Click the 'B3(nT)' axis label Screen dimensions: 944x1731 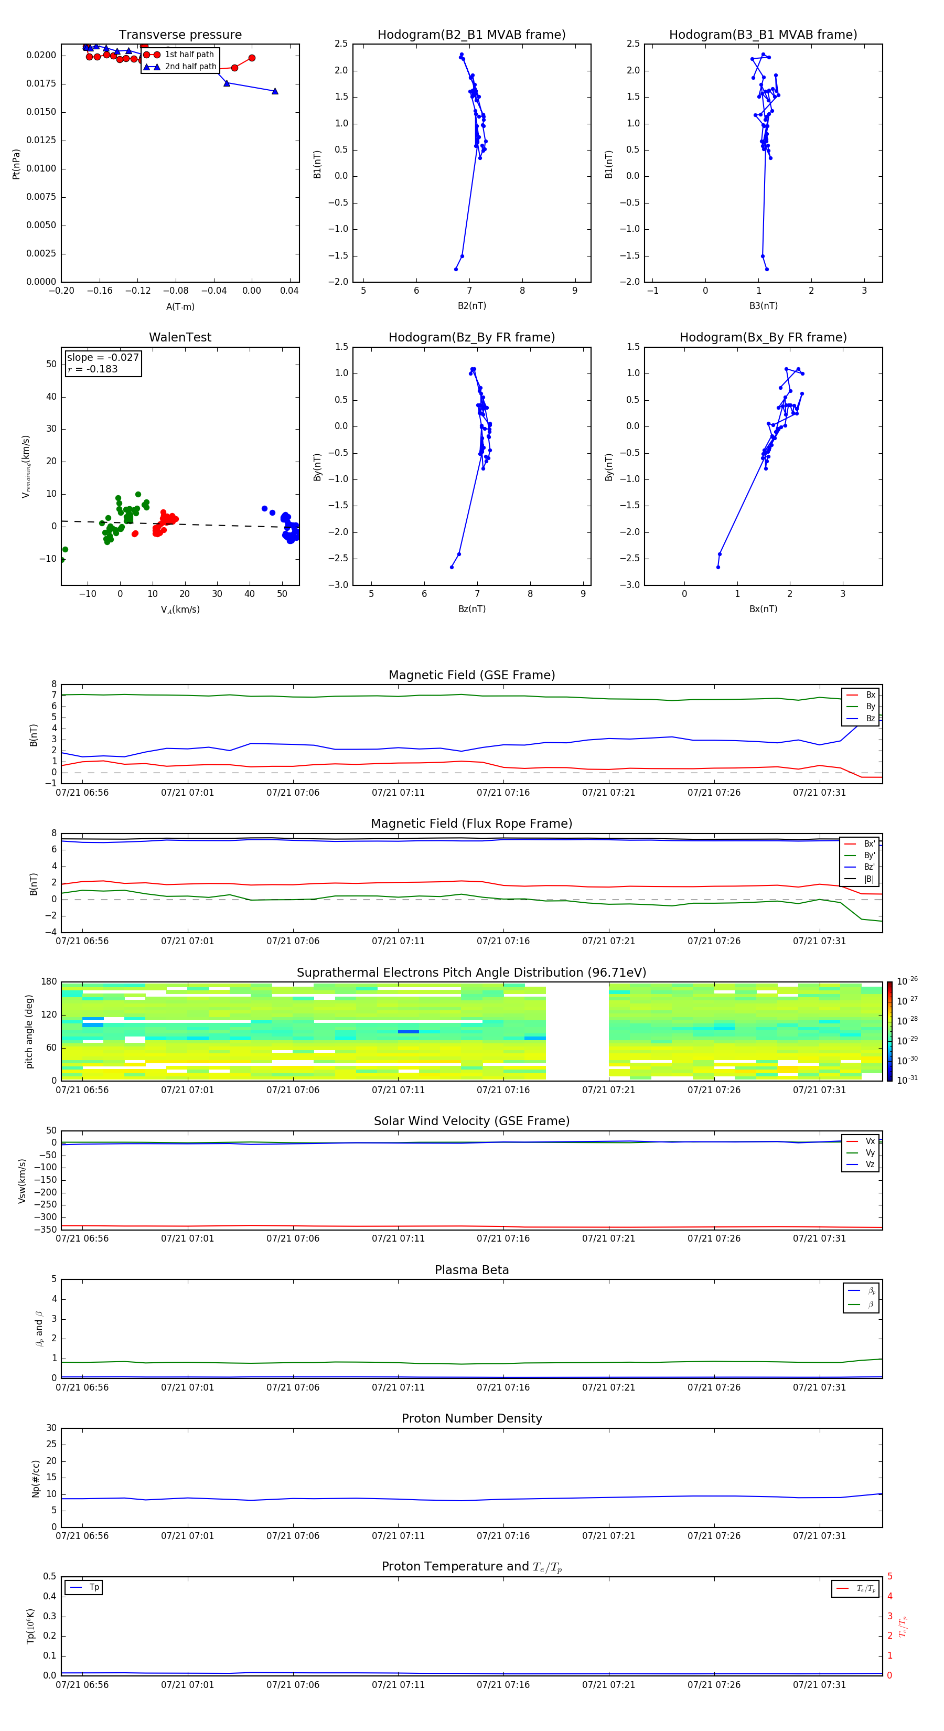click(763, 306)
